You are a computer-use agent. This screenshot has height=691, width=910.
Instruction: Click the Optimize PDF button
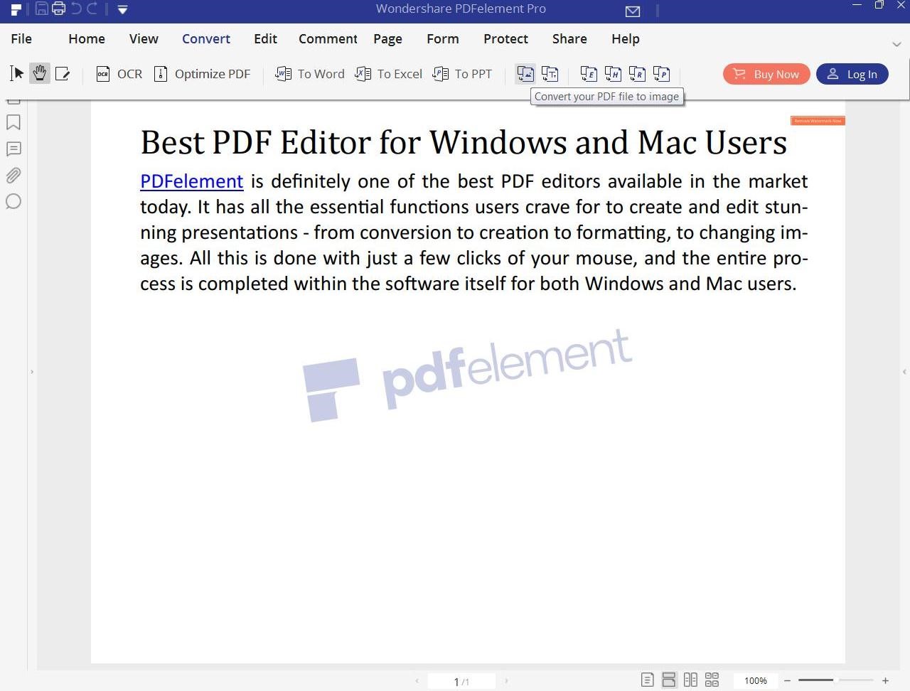click(x=203, y=74)
